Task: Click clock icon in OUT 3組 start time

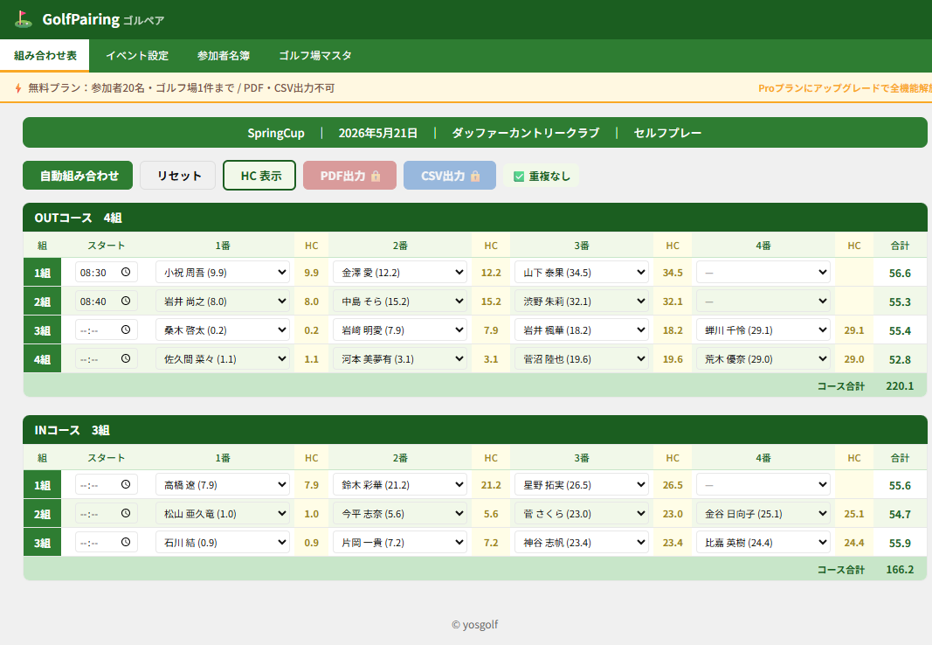Action: 126,330
